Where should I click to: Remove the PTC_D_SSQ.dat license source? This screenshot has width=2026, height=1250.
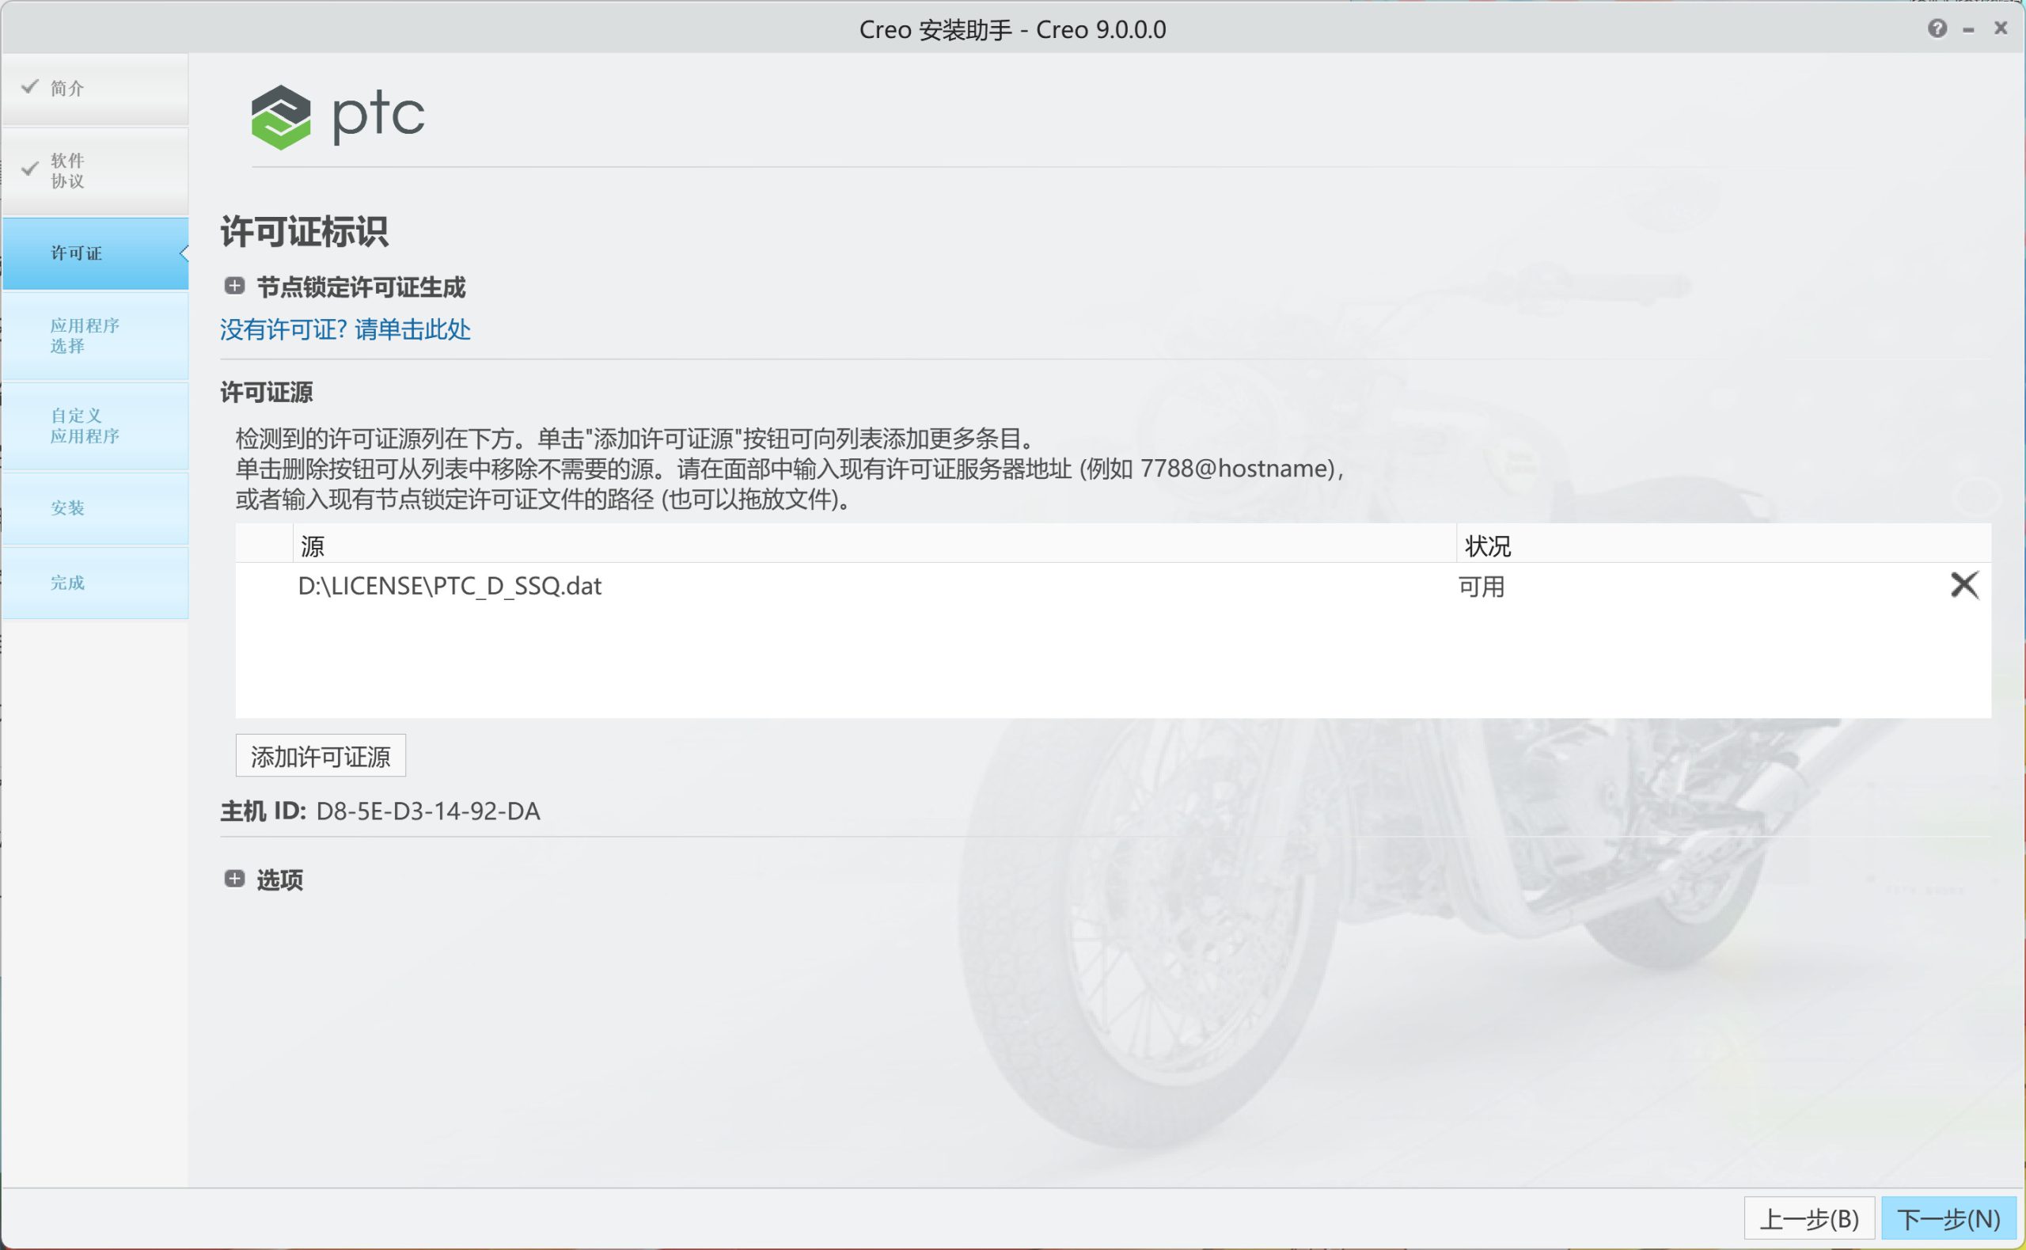[x=1964, y=585]
